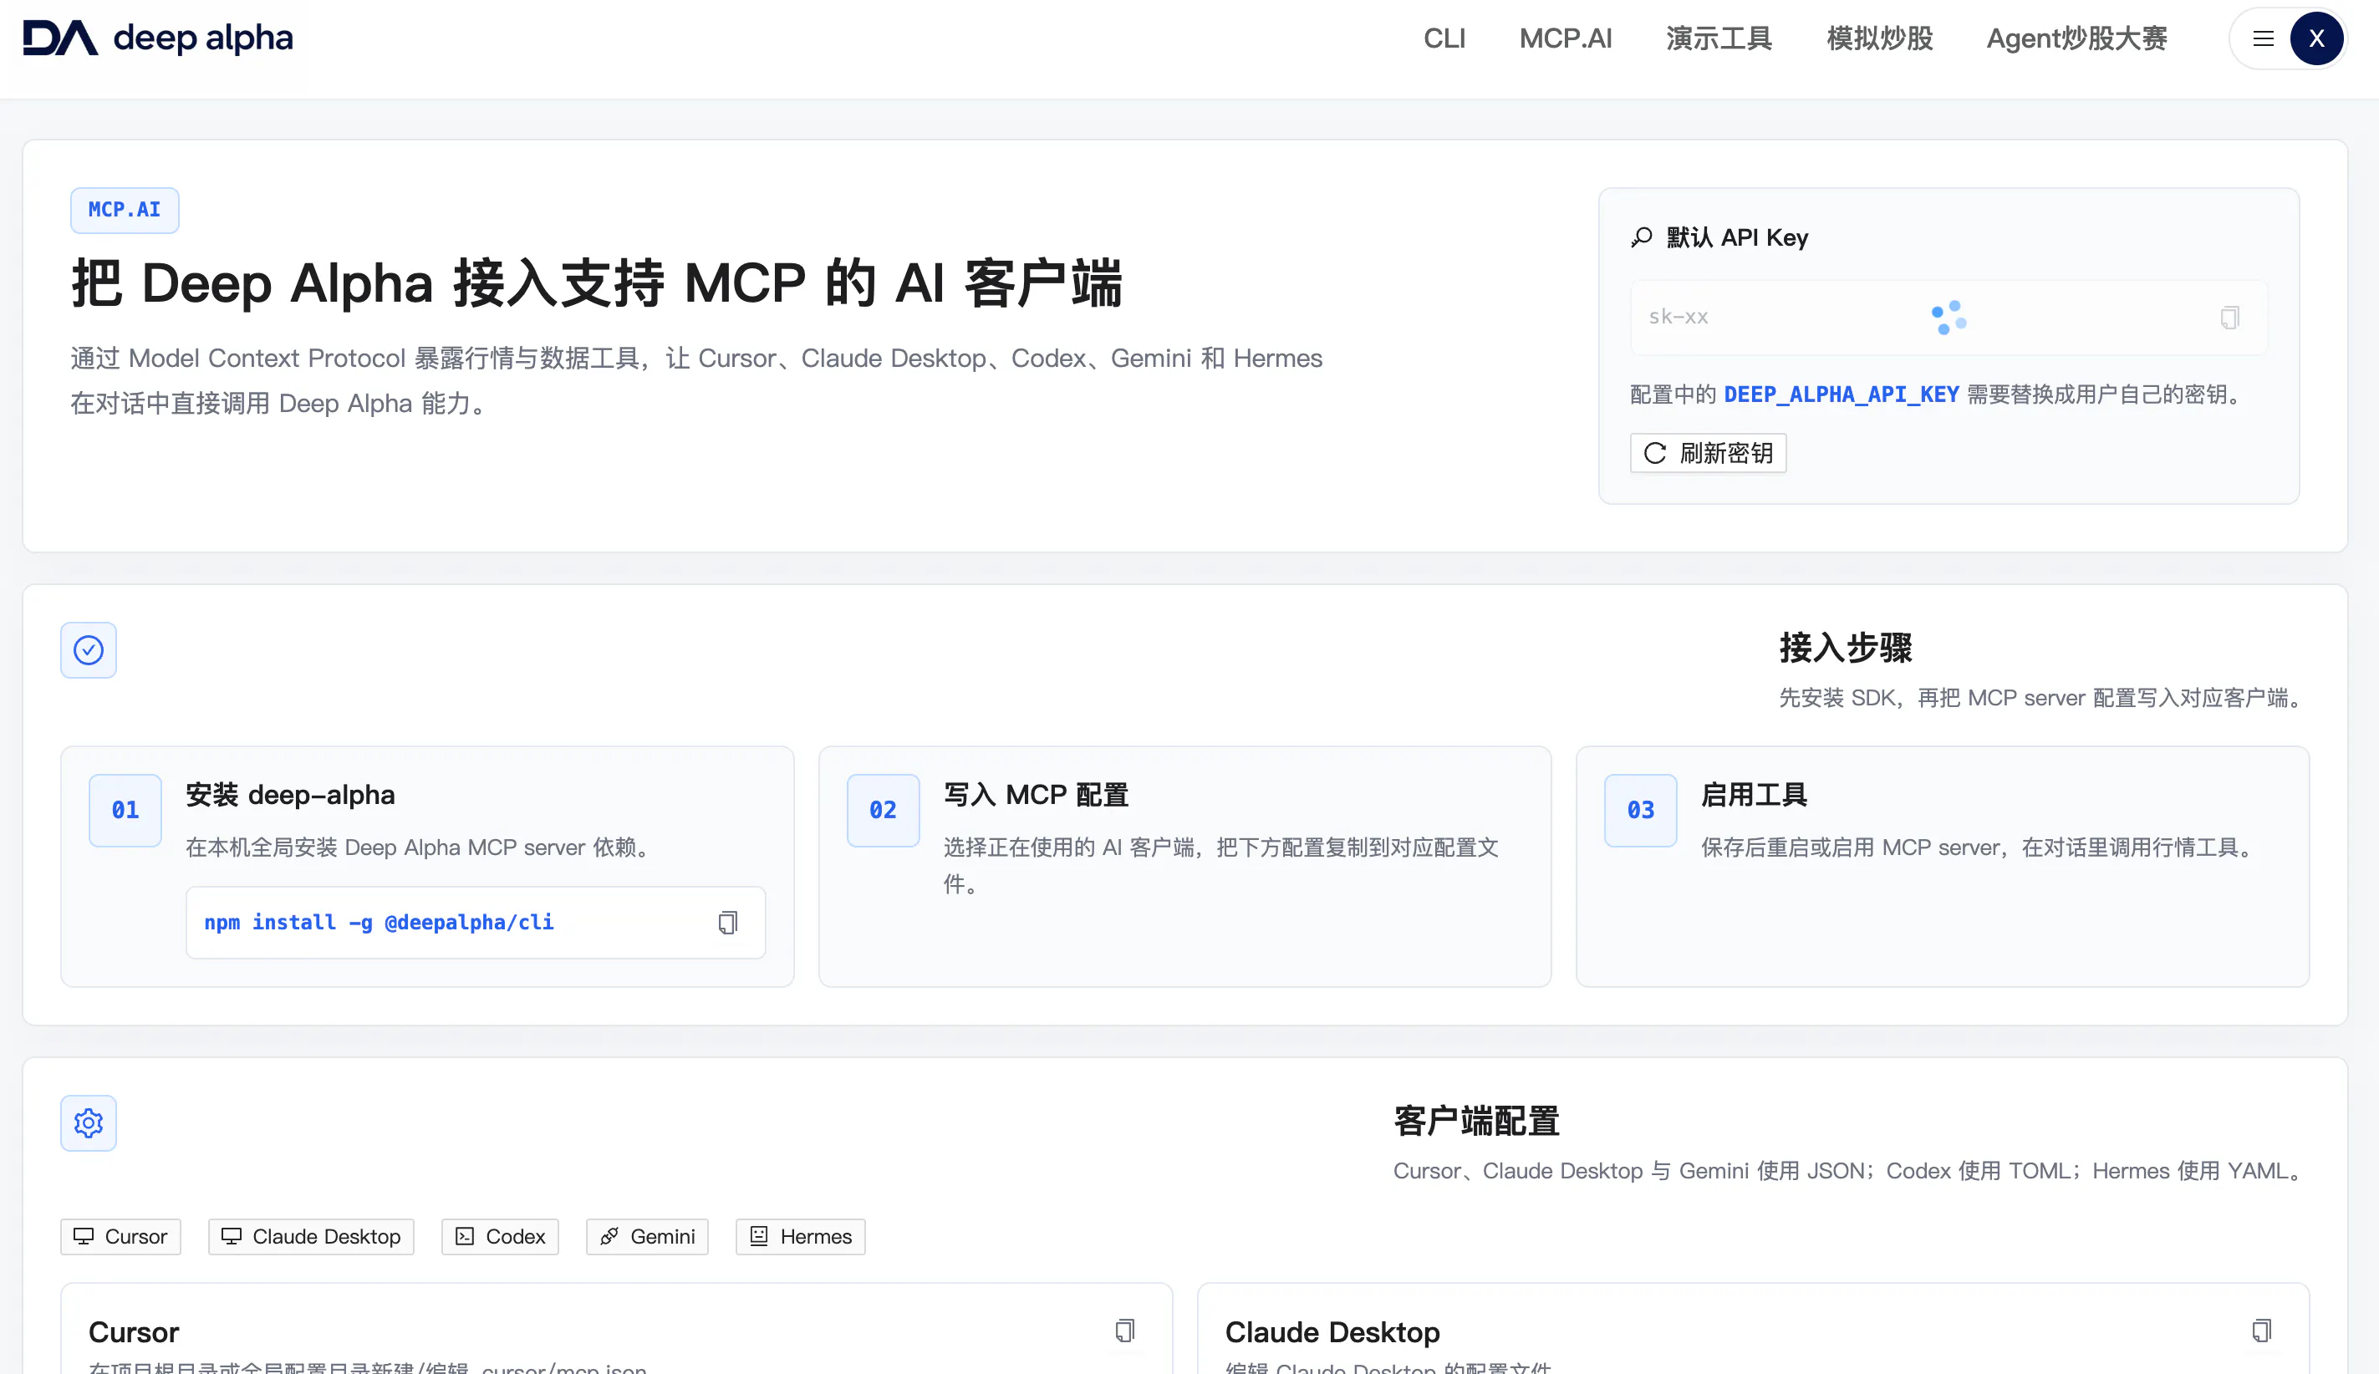The width and height of the screenshot is (2379, 1374).
Task: Click the MCP.AI badge label
Action: click(x=125, y=210)
